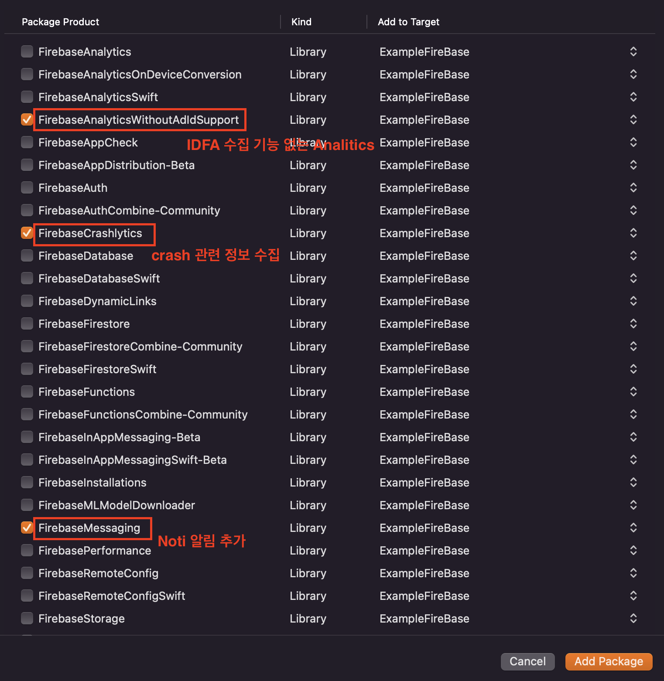664x681 pixels.
Task: Uncheck the FirebaseMessaging checkbox
Action: click(27, 528)
